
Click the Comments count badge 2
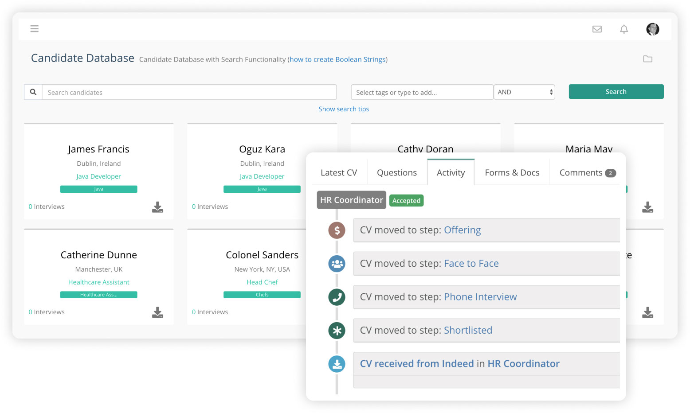pos(610,173)
